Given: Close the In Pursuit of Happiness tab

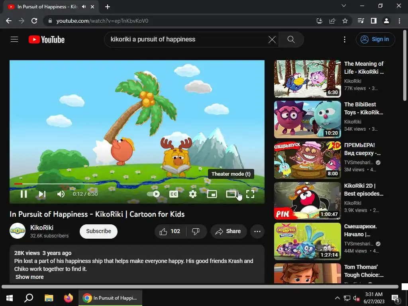Looking at the screenshot, I should 92,7.
